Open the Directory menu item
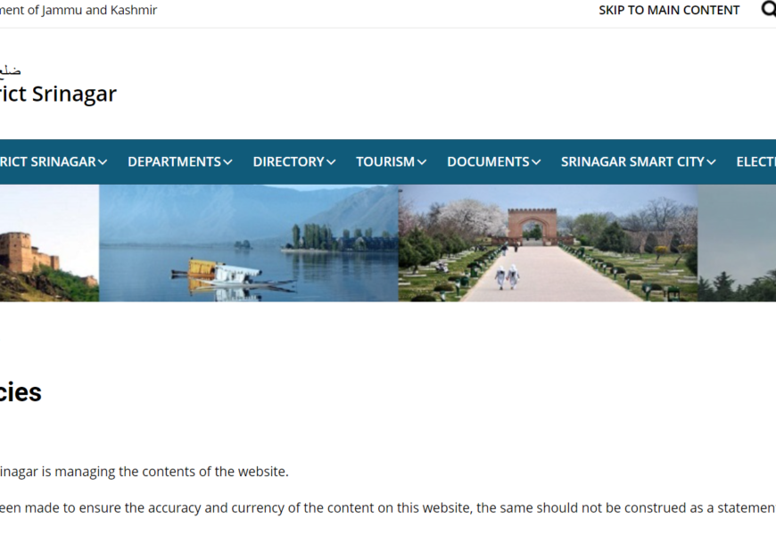 click(288, 161)
